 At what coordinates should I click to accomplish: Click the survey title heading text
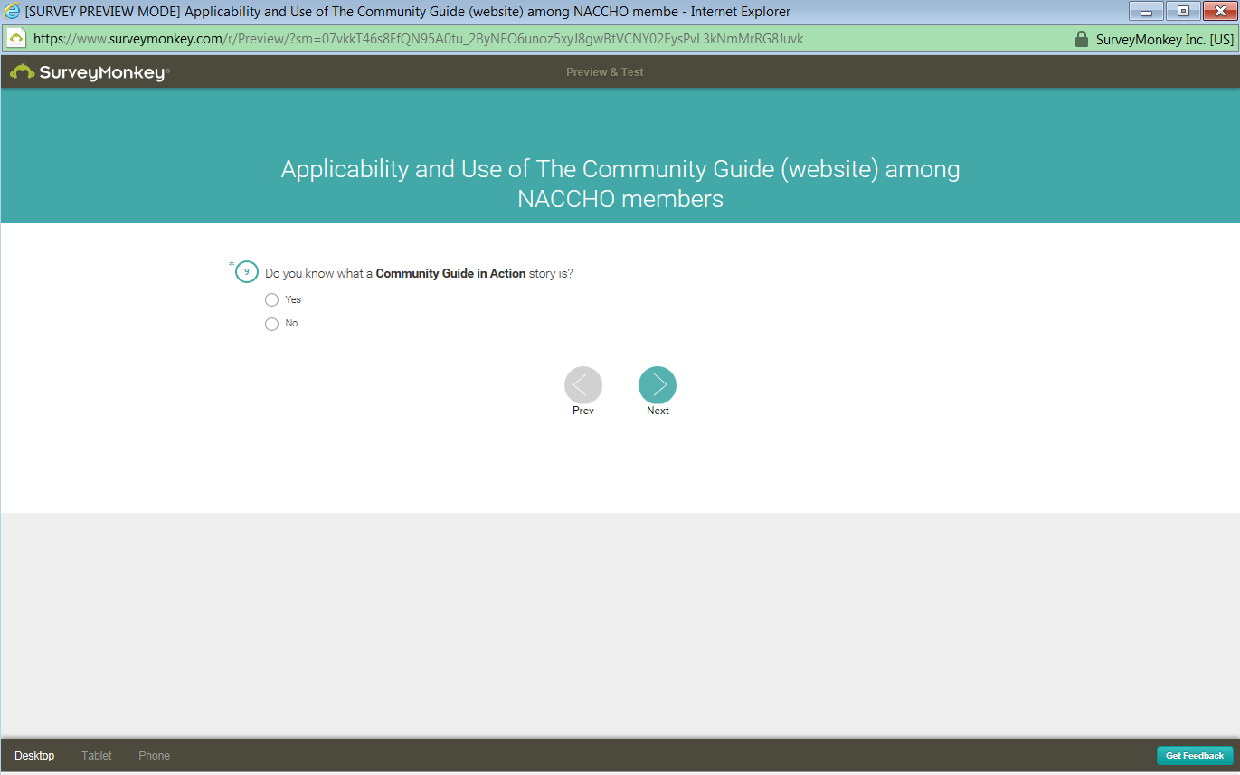point(620,184)
